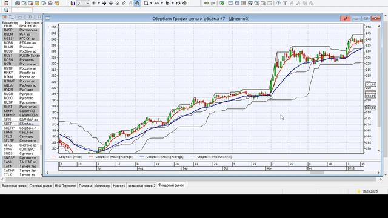
Task: Click the 13.05.2020 date in the status bar
Action: coord(370,191)
